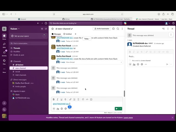This screenshot has height=132, width=176.
Task: Click thread summarize icon in header
Action: pos(164,29)
